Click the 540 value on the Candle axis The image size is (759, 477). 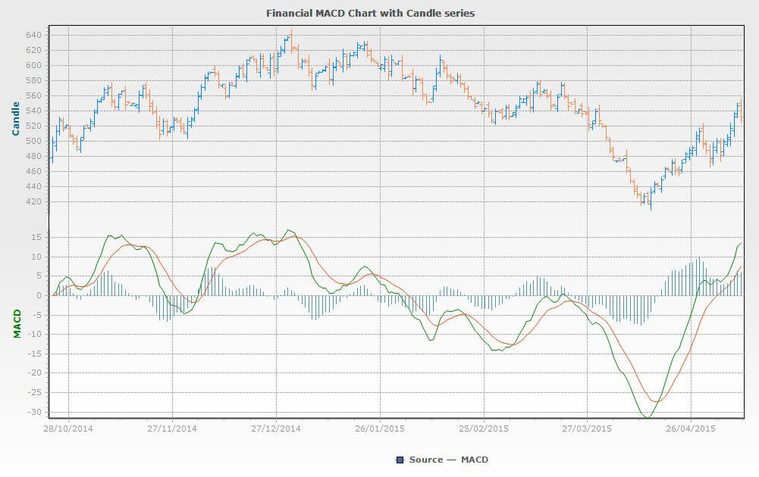point(33,111)
